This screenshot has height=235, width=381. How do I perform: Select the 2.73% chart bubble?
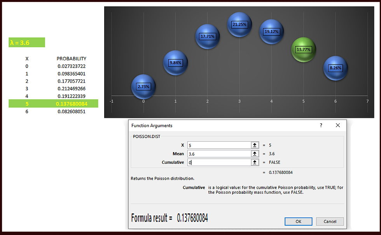pyautogui.click(x=143, y=87)
